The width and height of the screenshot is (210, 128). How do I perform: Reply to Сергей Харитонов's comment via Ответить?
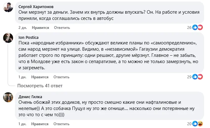pos(62,28)
